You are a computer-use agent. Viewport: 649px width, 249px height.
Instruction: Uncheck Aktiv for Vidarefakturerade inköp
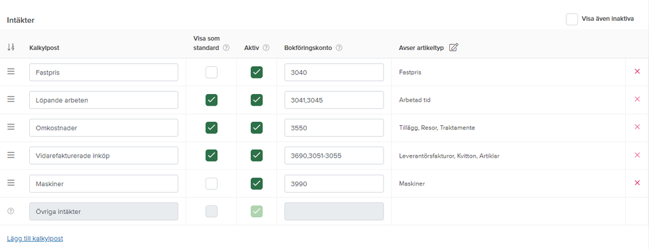(x=257, y=155)
